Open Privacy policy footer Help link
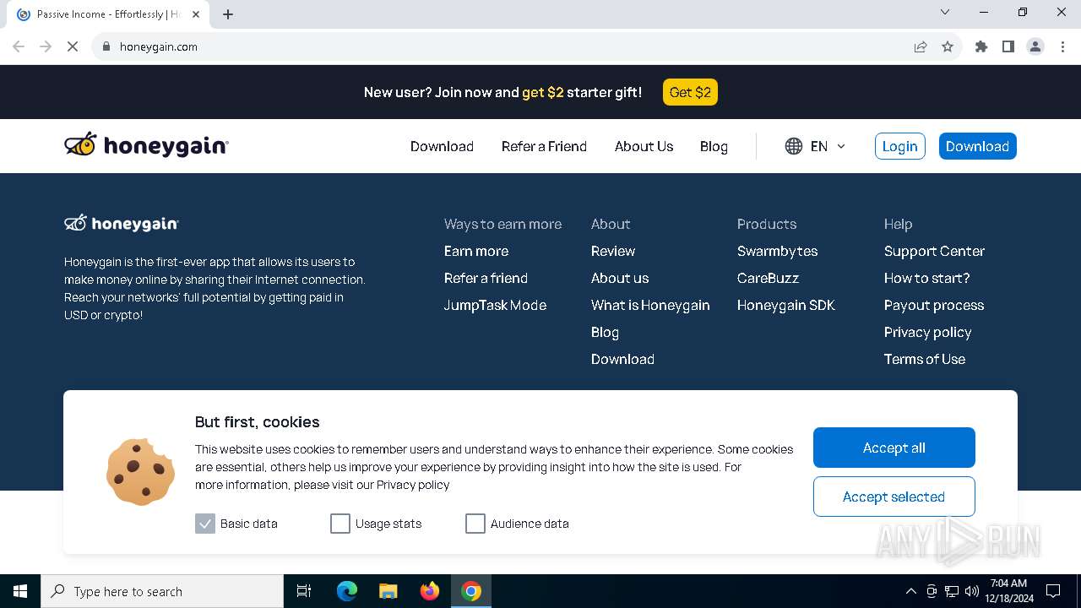The image size is (1081, 608). (927, 332)
